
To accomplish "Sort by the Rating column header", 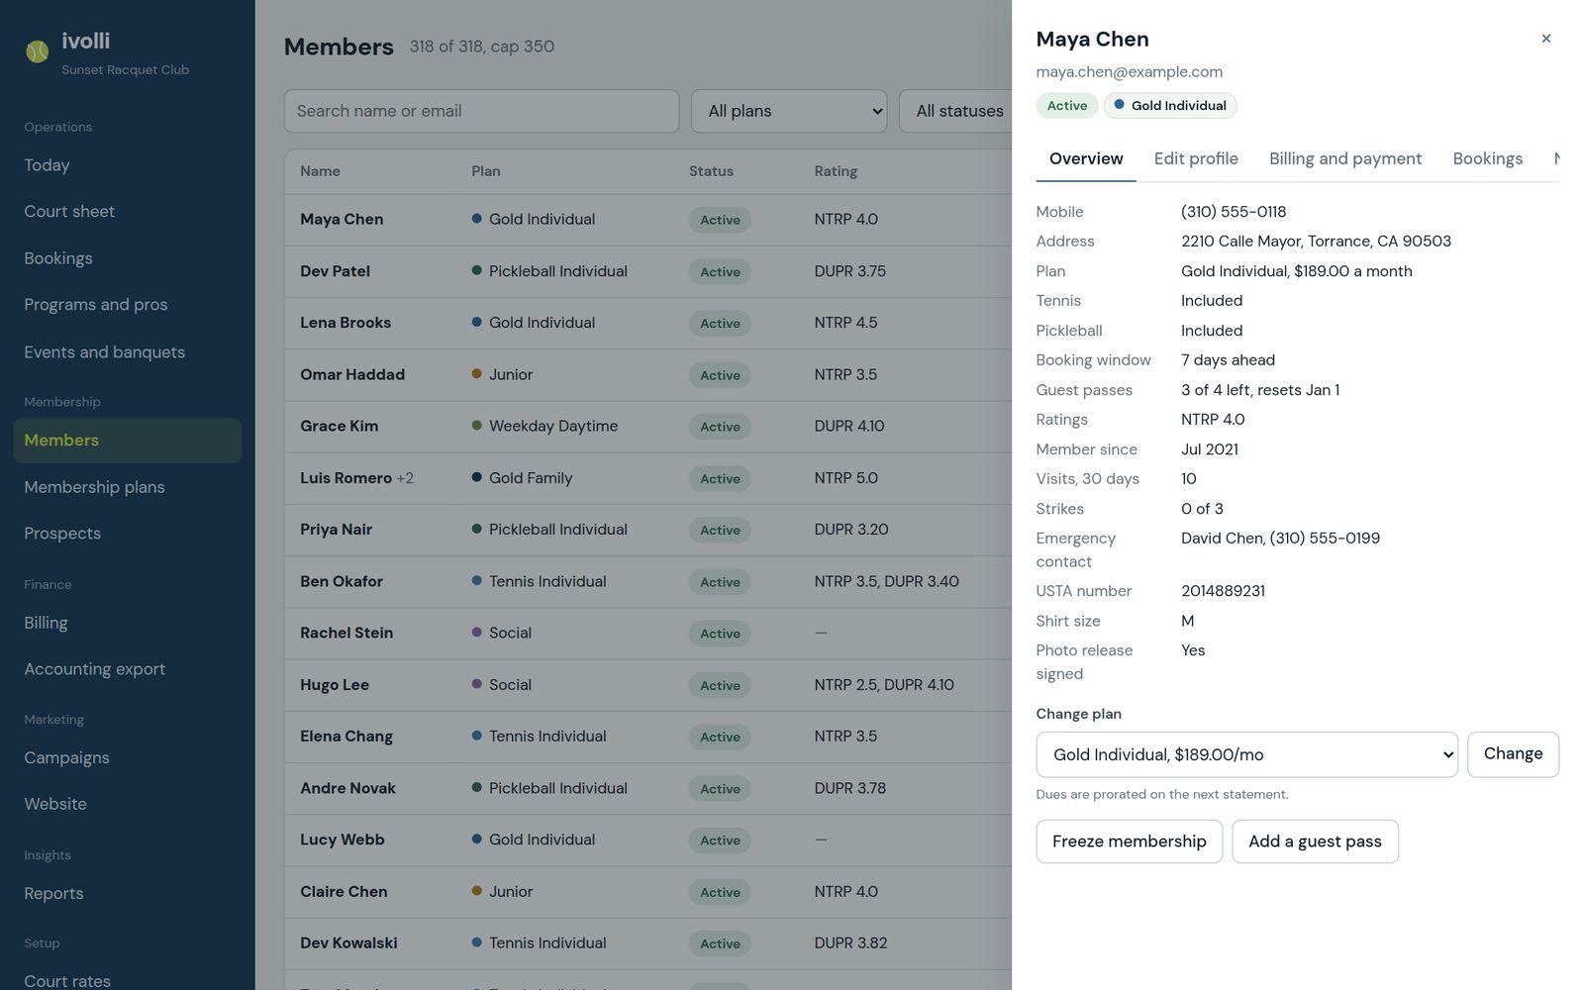I will [836, 171].
